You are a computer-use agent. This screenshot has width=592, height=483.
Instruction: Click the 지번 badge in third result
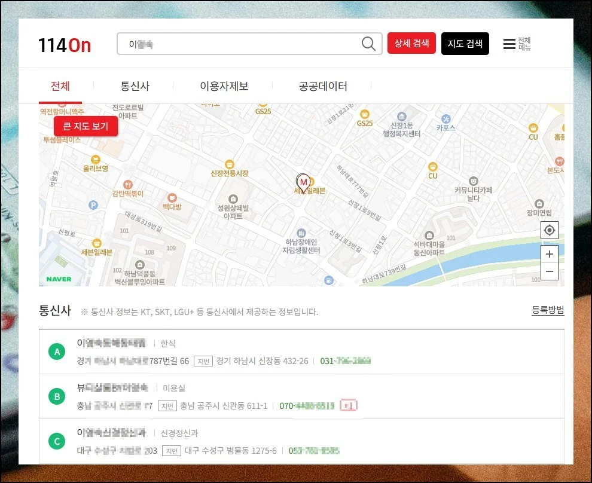pos(172,451)
